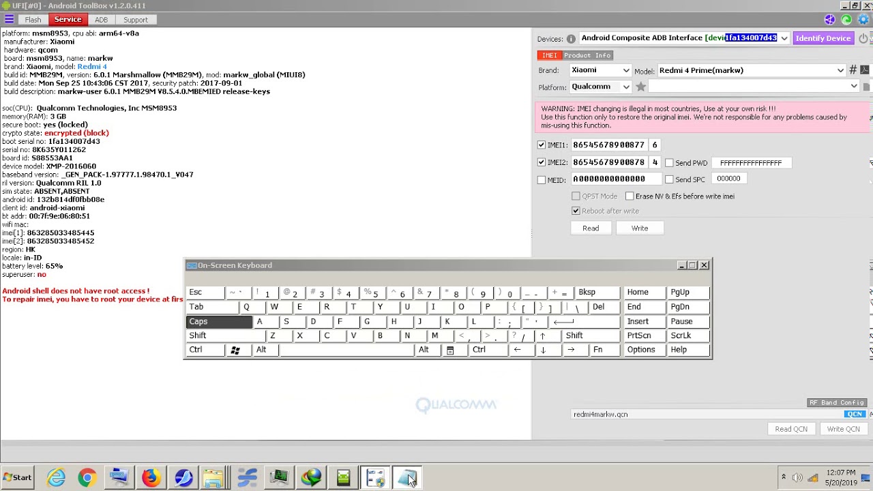Open Windows Explorer folder icon in taskbar
This screenshot has width=873, height=491.
click(x=214, y=477)
